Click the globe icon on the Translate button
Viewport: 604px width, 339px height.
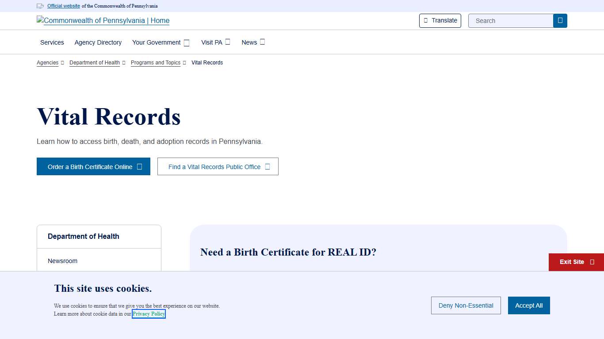coord(426,21)
